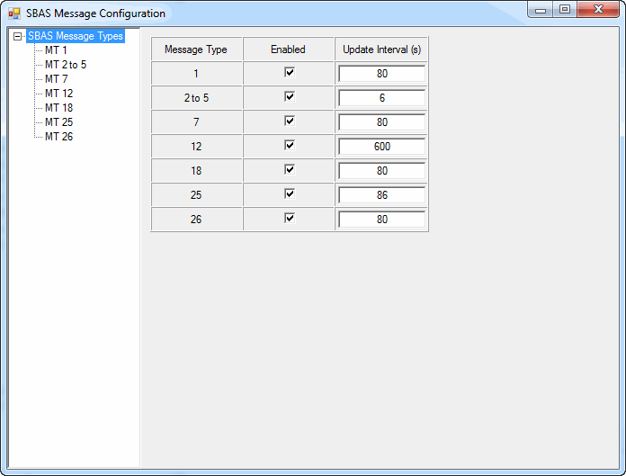Click the '25' message type cell
Viewport: 626px width, 476px height.
pyautogui.click(x=196, y=195)
